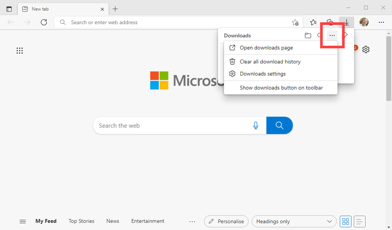Select Show downloads button on toolbar
The width and height of the screenshot is (392, 230).
point(280,88)
